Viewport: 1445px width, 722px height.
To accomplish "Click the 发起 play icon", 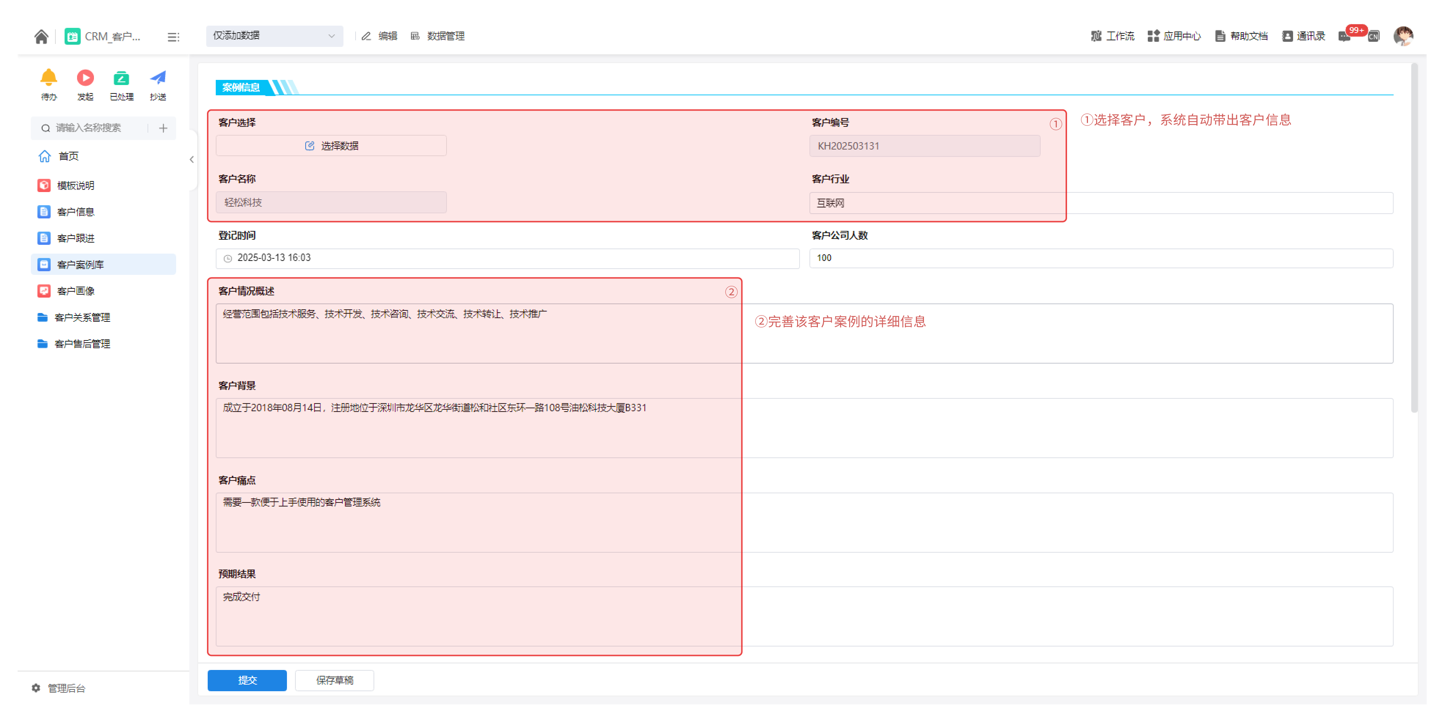I will (85, 78).
